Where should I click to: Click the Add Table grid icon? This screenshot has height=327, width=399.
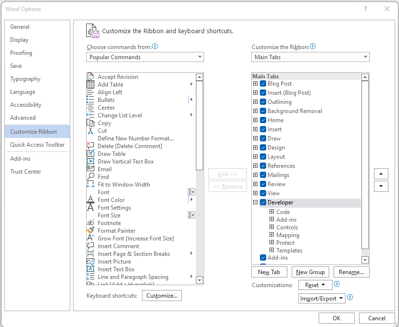[x=90, y=85]
